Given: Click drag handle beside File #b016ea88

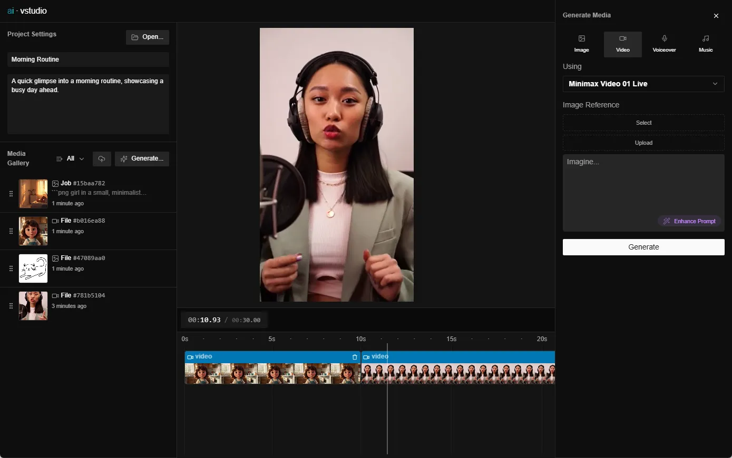Looking at the screenshot, I should [11, 231].
